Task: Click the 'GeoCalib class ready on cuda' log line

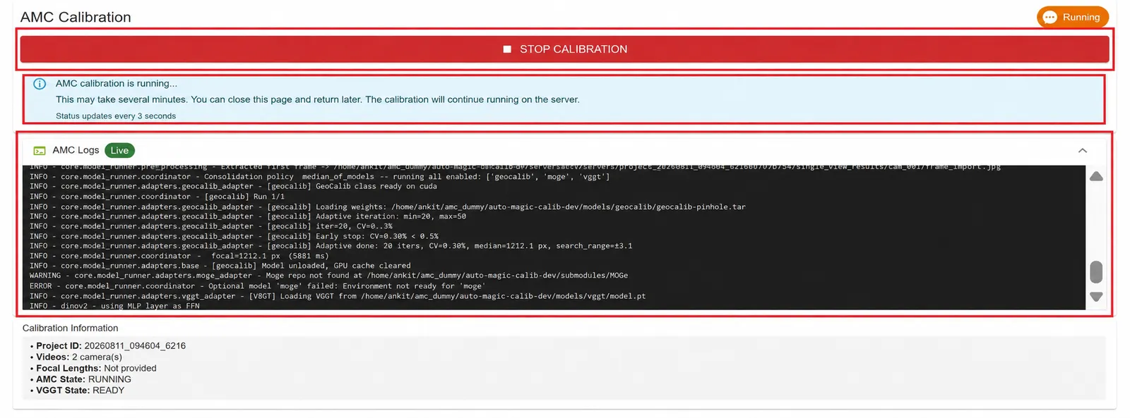Action: [233, 186]
